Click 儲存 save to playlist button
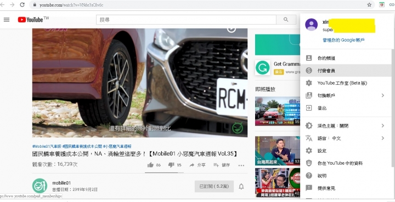 222,165
